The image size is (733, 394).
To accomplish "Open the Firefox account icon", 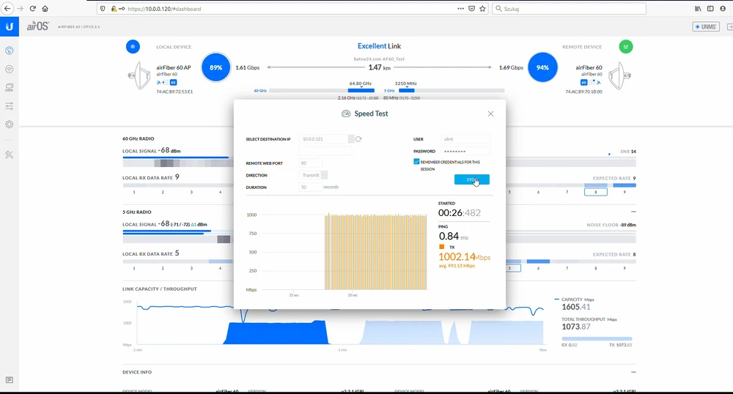I will (x=723, y=8).
